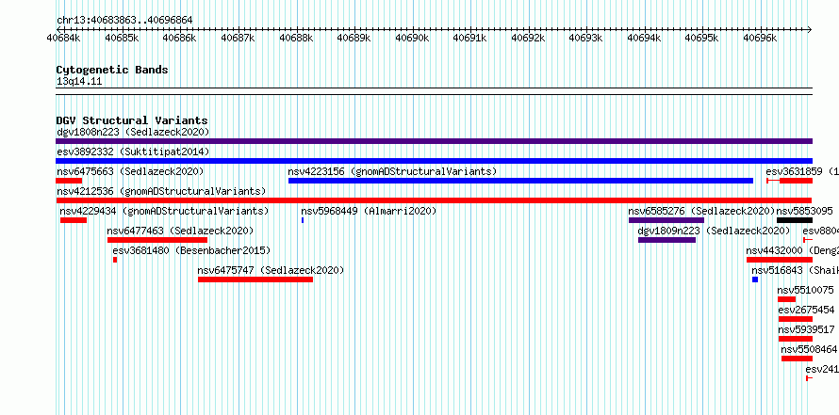Click esv3892332 (Suktitipat2014) label
Screen dimensions: 839x415
click(x=133, y=152)
